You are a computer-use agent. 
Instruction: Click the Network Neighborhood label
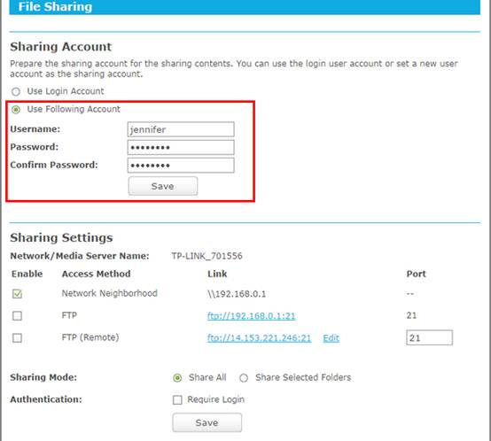click(110, 293)
